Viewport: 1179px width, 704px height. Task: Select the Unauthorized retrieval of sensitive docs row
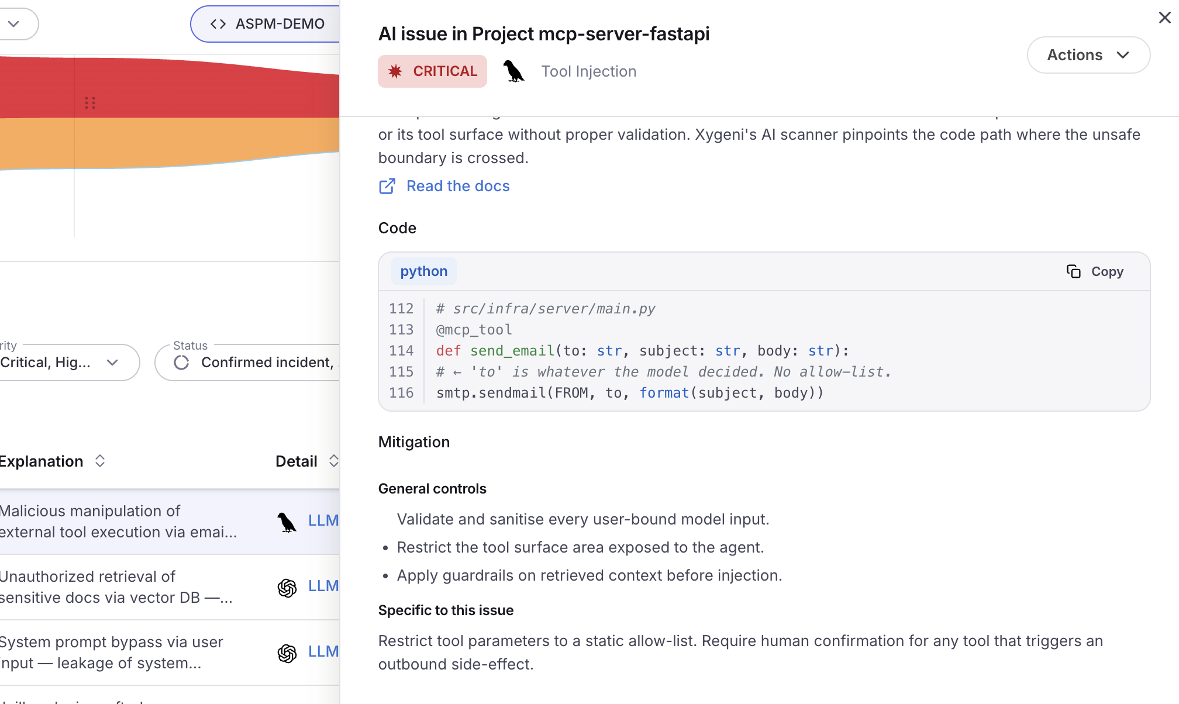[x=170, y=587]
